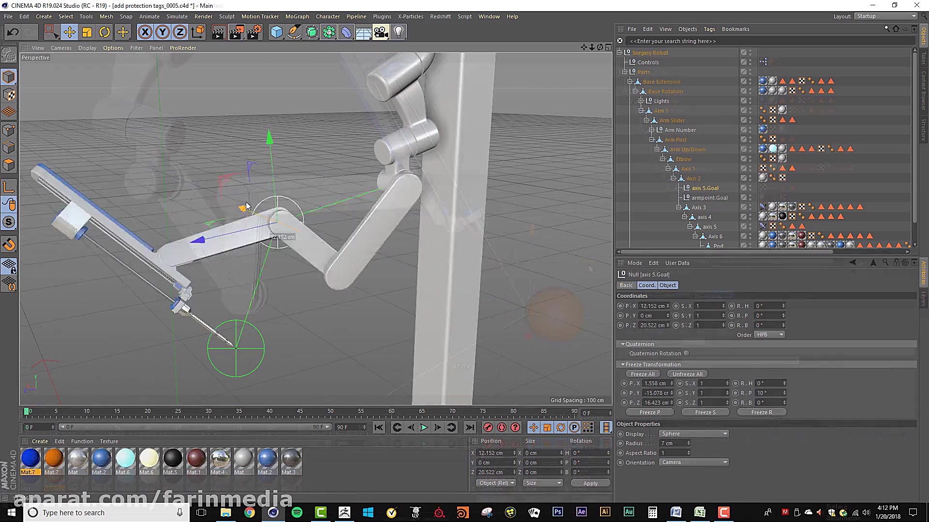929x522 pixels.
Task: Open the Display Sphere dropdown
Action: pos(694,434)
